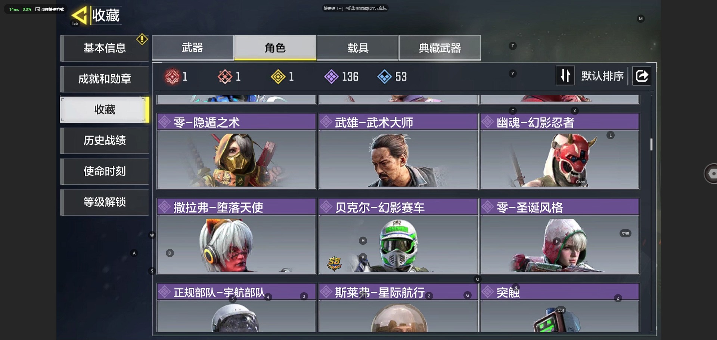Open the 默认排序 sort dropdown
The image size is (717, 340).
(602, 76)
